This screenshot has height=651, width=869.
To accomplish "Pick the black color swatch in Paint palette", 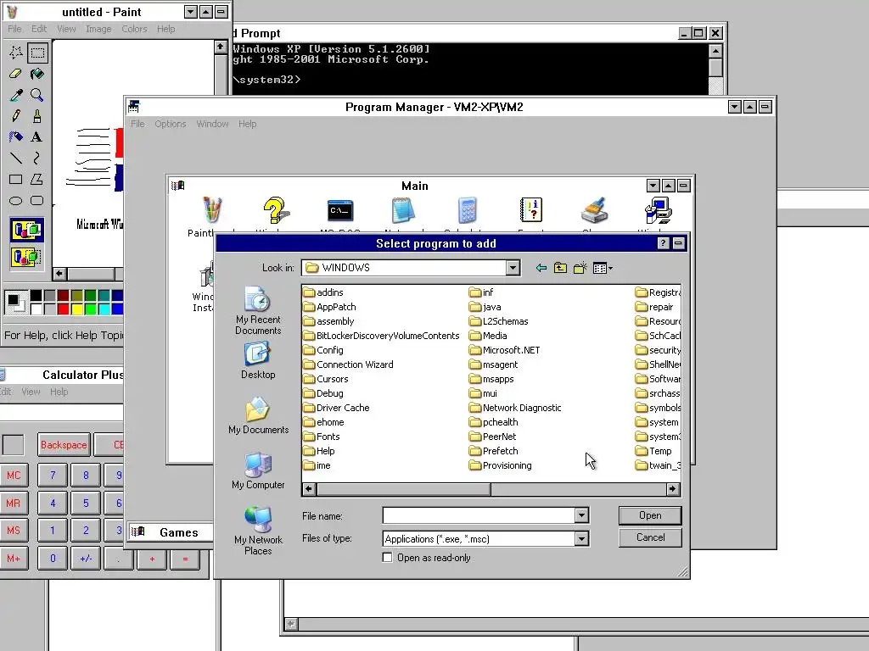I will coord(36,296).
